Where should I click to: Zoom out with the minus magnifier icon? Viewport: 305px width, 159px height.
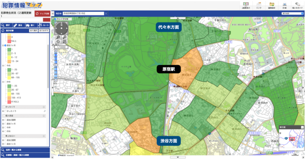click(x=65, y=38)
